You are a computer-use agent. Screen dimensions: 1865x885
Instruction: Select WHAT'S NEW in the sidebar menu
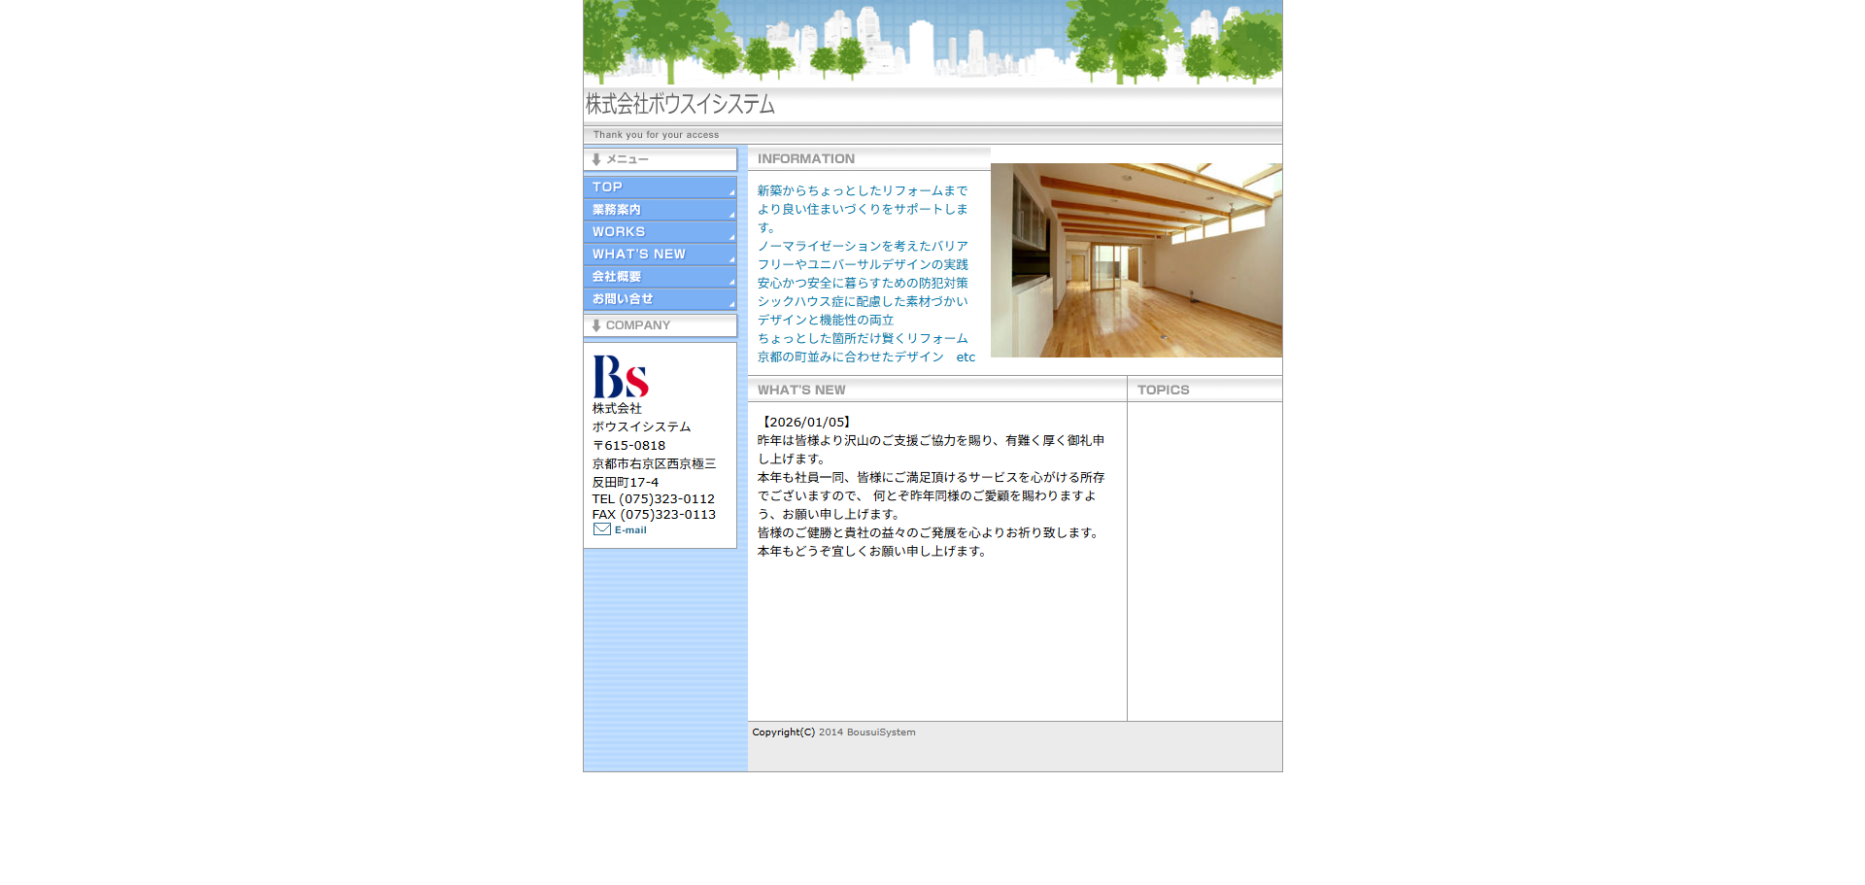click(660, 255)
